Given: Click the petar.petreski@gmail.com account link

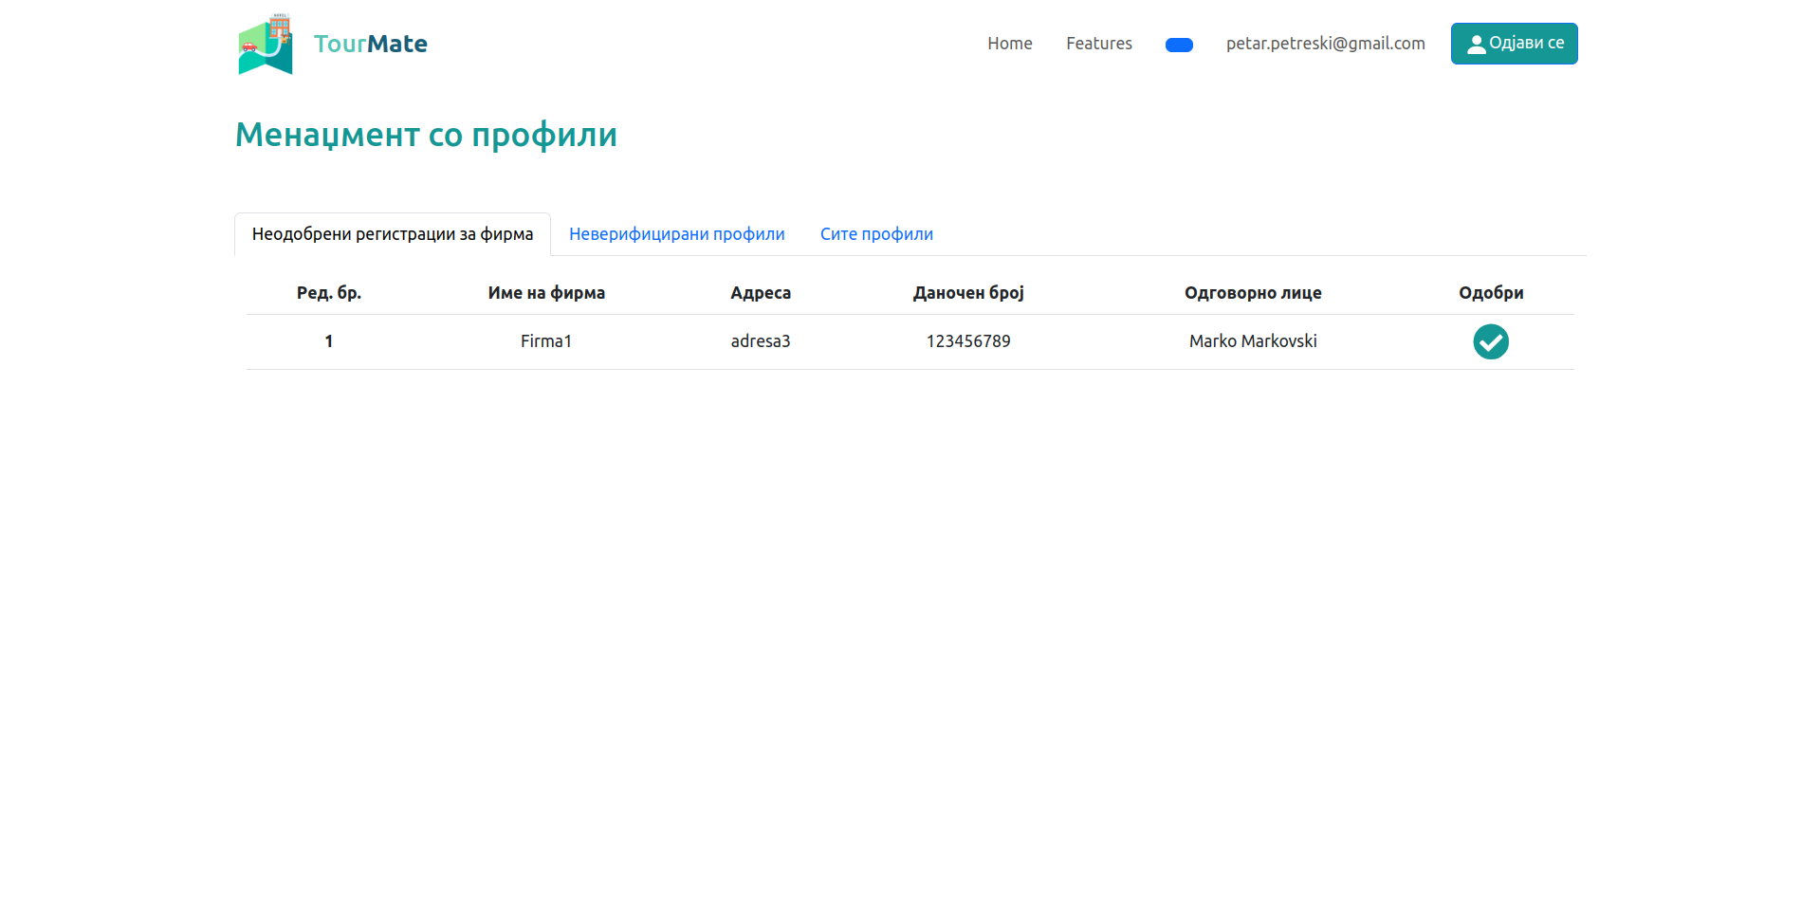Looking at the screenshot, I should tap(1325, 44).
